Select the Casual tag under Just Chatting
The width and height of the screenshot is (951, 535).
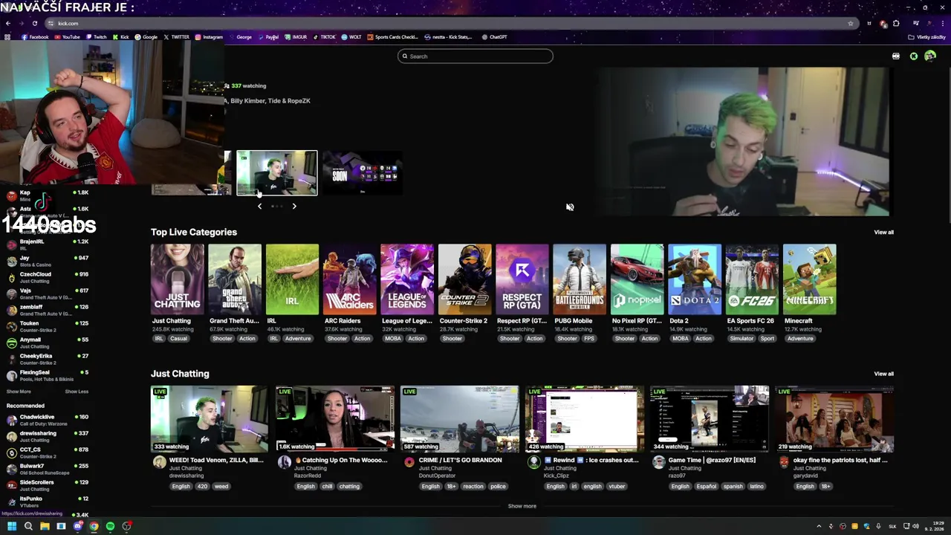coord(178,339)
